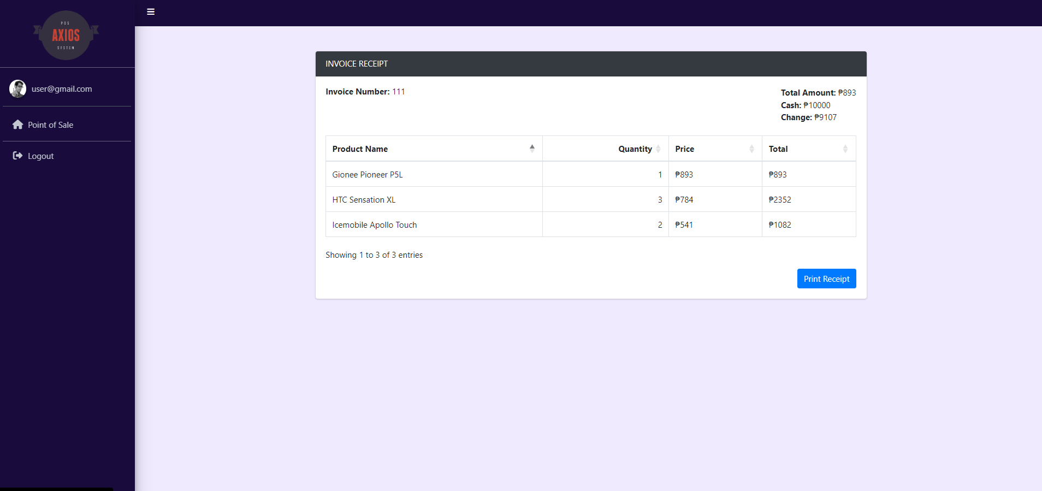This screenshot has width=1042, height=491.
Task: Click the Change ₱9107 text
Action: pos(809,117)
